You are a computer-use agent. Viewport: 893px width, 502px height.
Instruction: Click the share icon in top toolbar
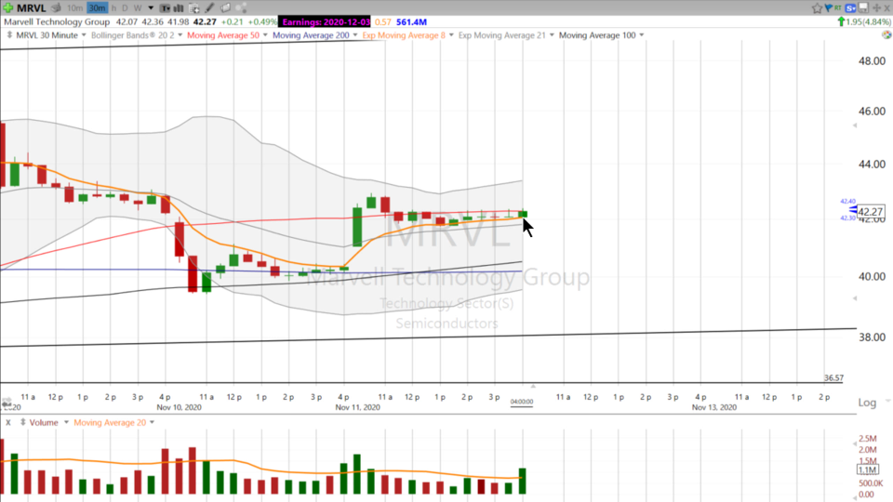[x=241, y=8]
